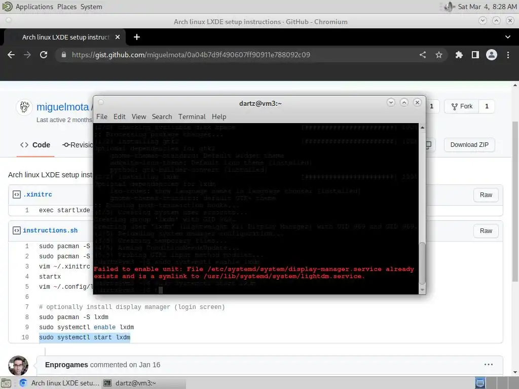
Task: Minimize the terminal window
Action: point(391,102)
